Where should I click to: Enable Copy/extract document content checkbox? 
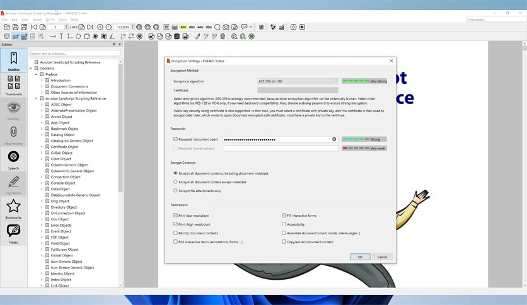click(x=284, y=241)
